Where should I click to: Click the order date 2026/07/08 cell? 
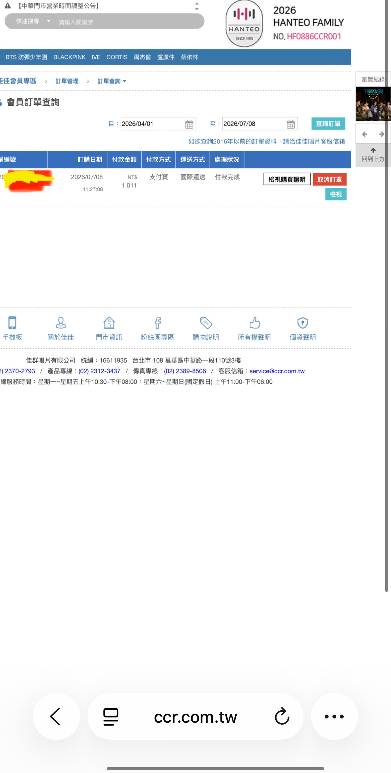click(87, 177)
